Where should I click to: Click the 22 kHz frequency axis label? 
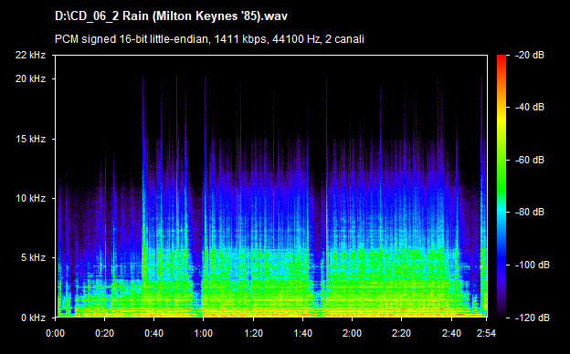[x=30, y=55]
